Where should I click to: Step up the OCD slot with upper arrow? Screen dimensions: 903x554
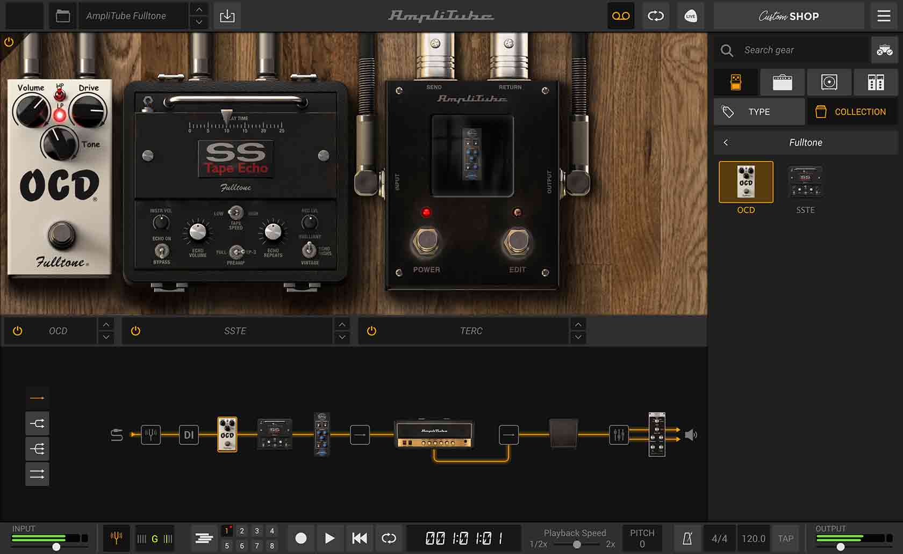click(106, 324)
